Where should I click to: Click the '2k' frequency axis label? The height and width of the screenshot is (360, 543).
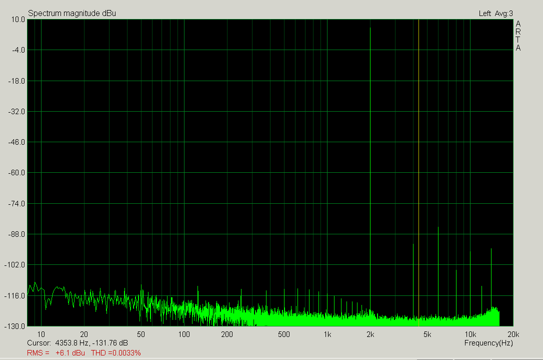[370, 334]
